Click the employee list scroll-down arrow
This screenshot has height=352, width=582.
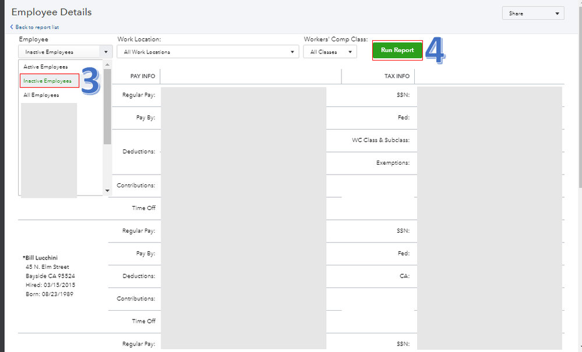tap(107, 190)
